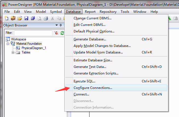Screen dimensions: 179x117
Task: Open the Model menu
Action: coord(41,12)
